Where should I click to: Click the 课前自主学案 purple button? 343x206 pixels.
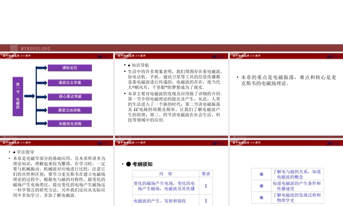pos(70,83)
